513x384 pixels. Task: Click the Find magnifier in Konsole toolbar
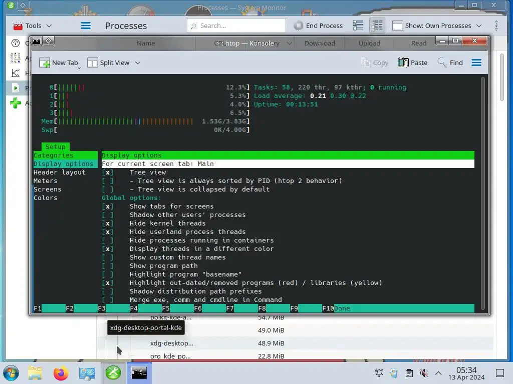pyautogui.click(x=442, y=62)
